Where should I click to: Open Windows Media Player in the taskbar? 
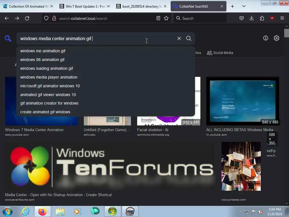(77, 211)
